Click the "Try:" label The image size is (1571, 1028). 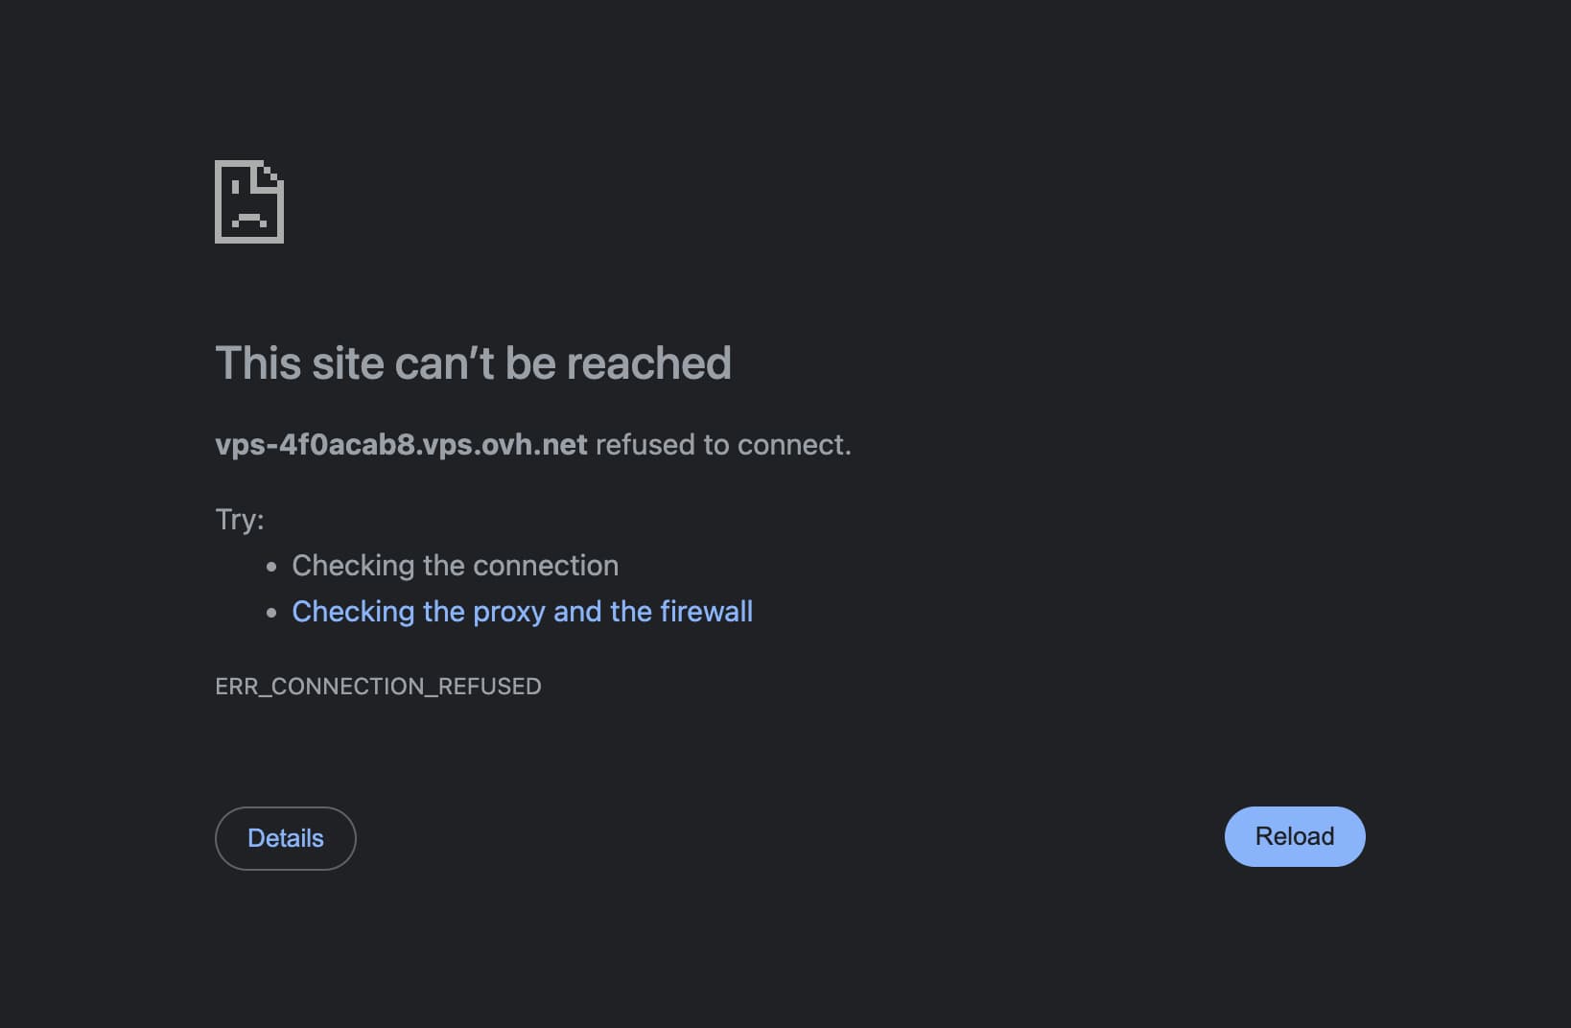(239, 519)
